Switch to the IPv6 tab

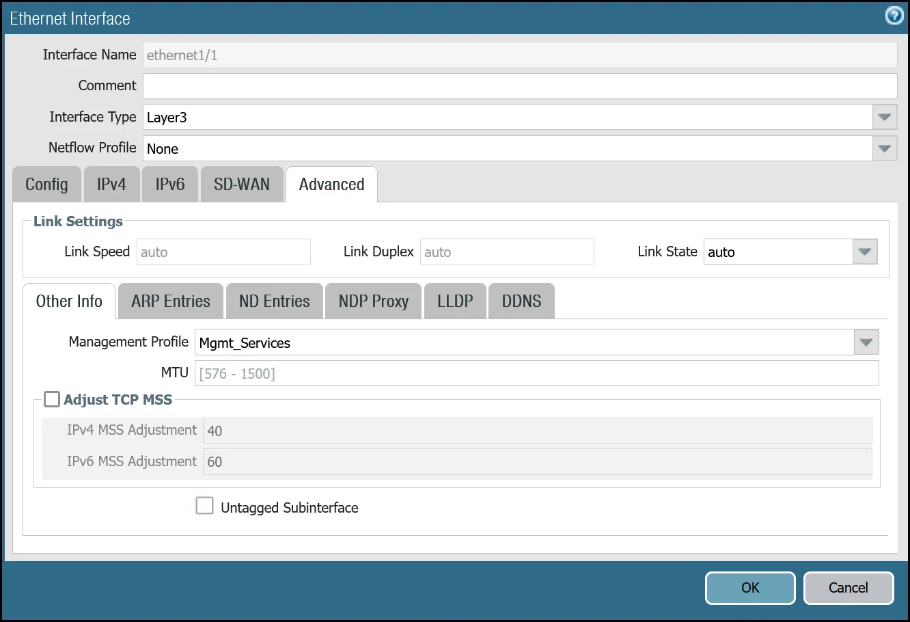(169, 184)
